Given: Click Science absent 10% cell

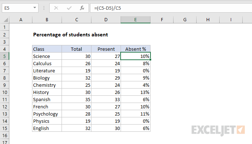Looking at the screenshot, I should (x=135, y=56).
